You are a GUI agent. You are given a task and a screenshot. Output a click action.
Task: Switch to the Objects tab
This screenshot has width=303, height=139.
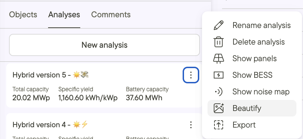pos(23,15)
